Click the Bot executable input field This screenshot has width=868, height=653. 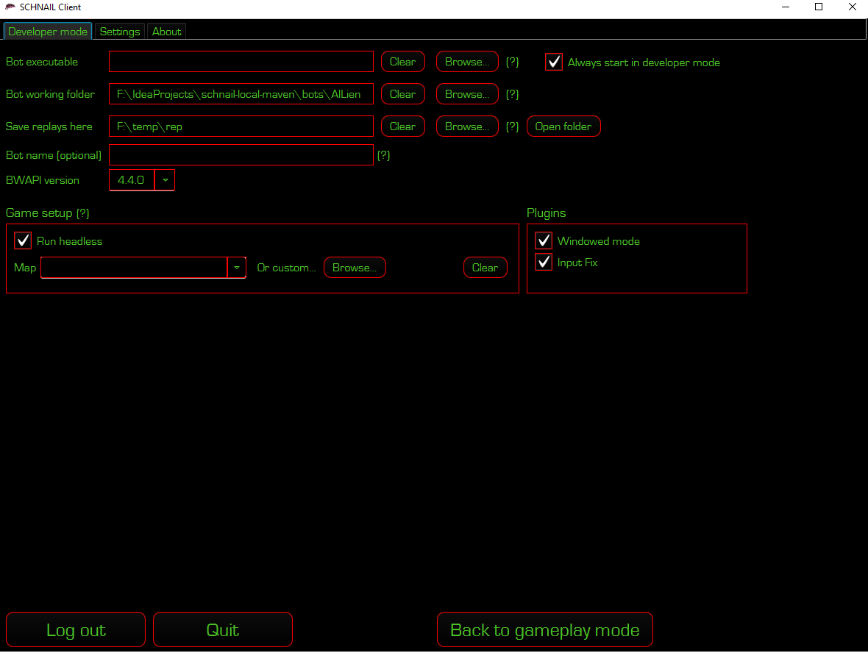coord(241,62)
